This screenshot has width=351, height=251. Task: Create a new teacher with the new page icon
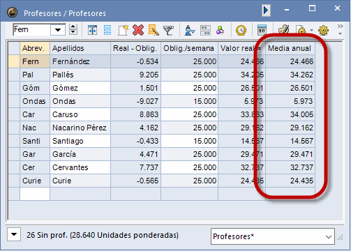123,30
